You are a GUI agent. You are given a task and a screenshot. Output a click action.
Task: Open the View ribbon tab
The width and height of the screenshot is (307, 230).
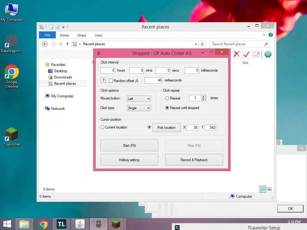tap(98, 35)
